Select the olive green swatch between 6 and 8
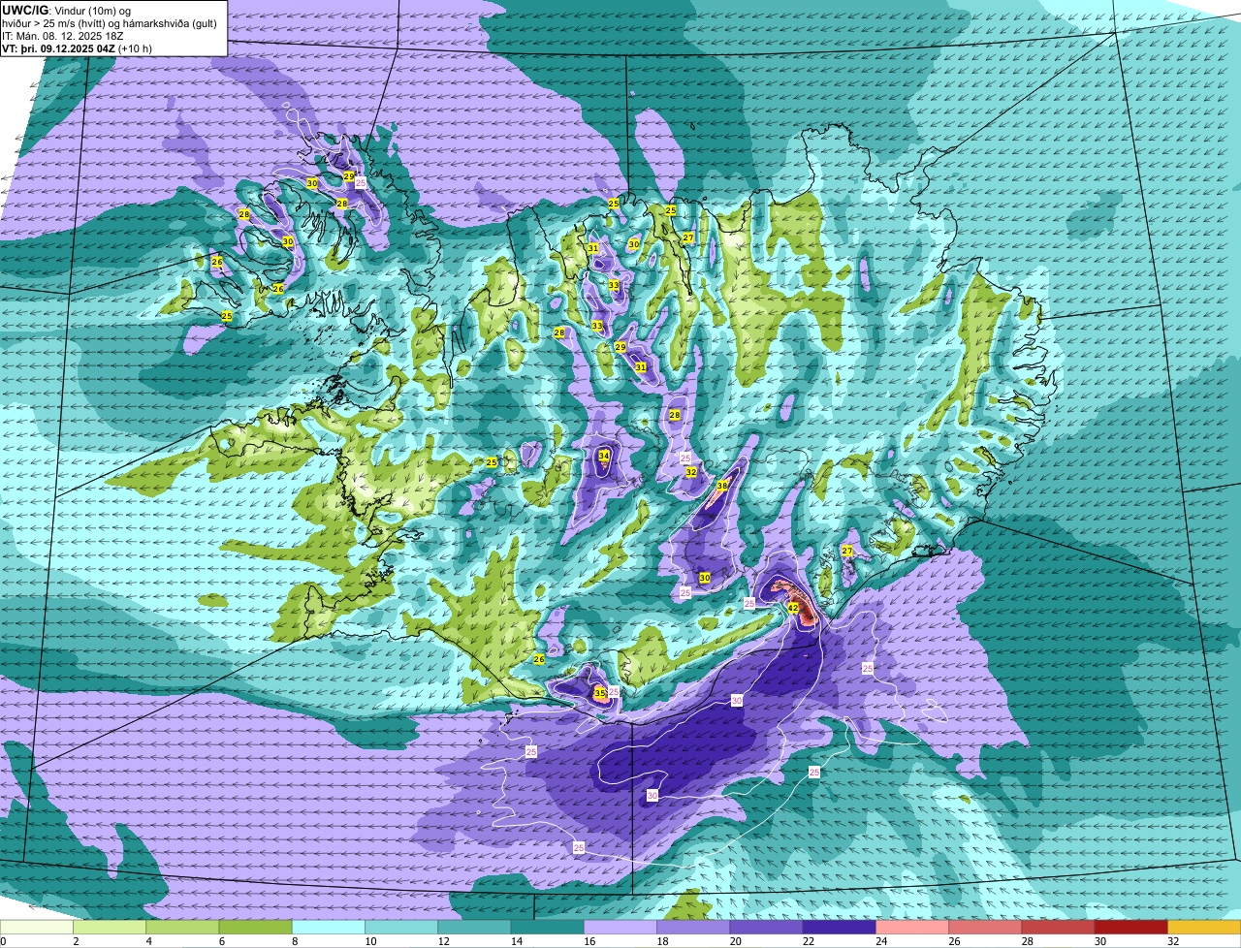Screen dimensions: 1241x948 (255, 927)
